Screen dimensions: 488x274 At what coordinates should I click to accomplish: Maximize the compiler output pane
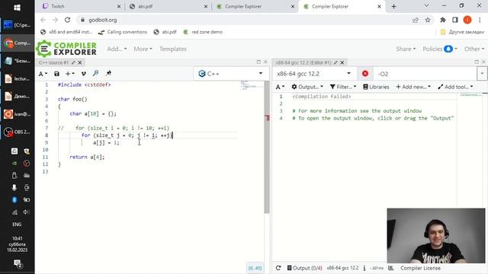(477, 62)
